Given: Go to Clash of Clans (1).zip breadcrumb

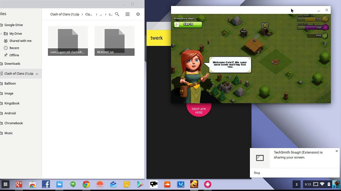Looking at the screenshot, I should point(65,14).
